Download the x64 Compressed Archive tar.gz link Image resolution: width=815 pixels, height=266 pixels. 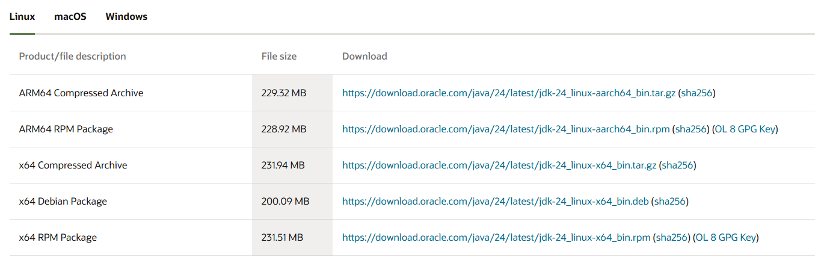(x=499, y=165)
